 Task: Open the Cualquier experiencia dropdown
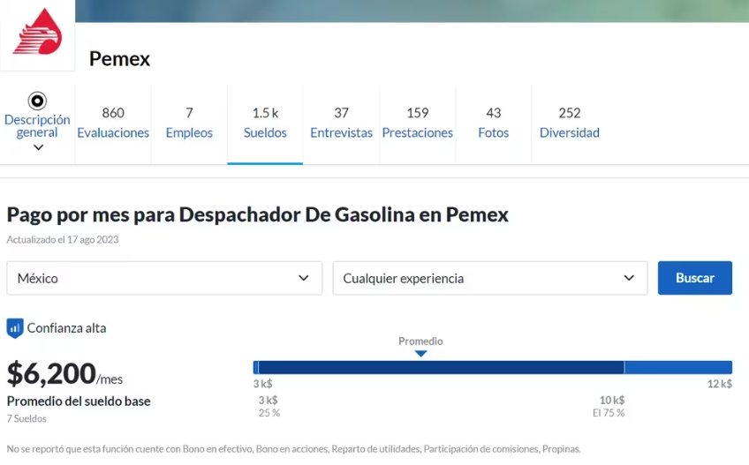pos(490,278)
